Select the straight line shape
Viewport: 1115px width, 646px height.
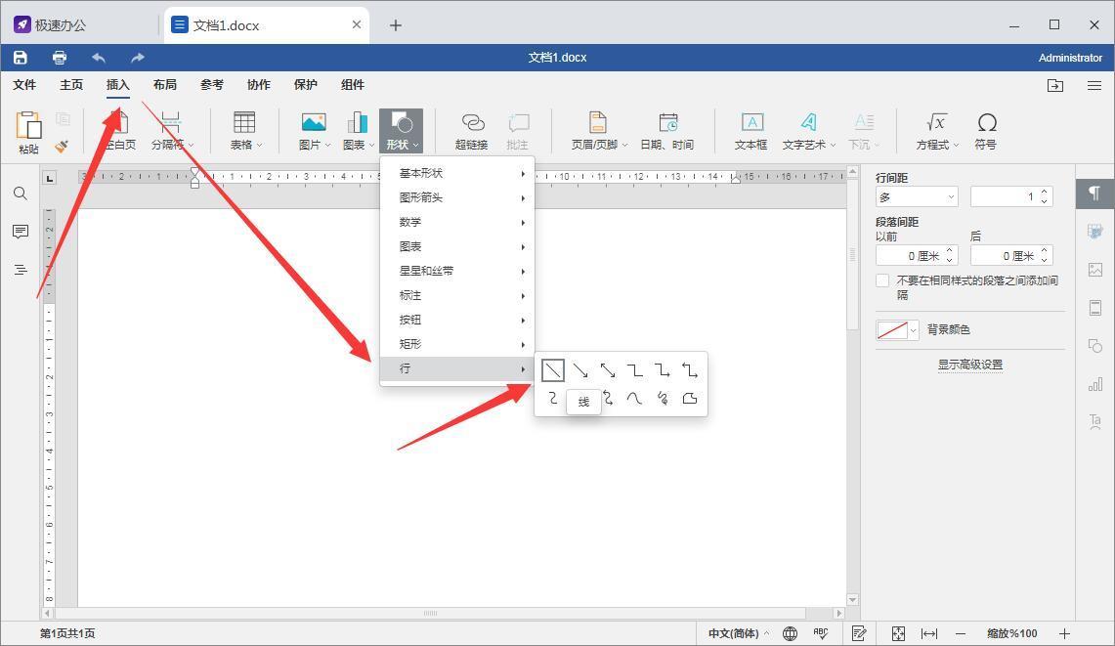pyautogui.click(x=553, y=370)
